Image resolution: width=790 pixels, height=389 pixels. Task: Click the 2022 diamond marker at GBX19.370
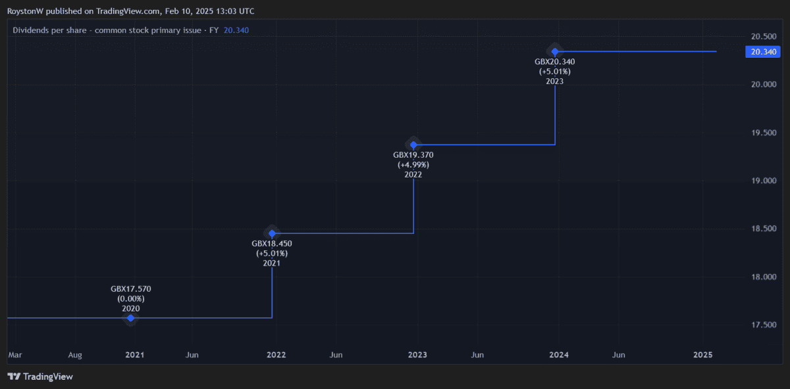413,145
